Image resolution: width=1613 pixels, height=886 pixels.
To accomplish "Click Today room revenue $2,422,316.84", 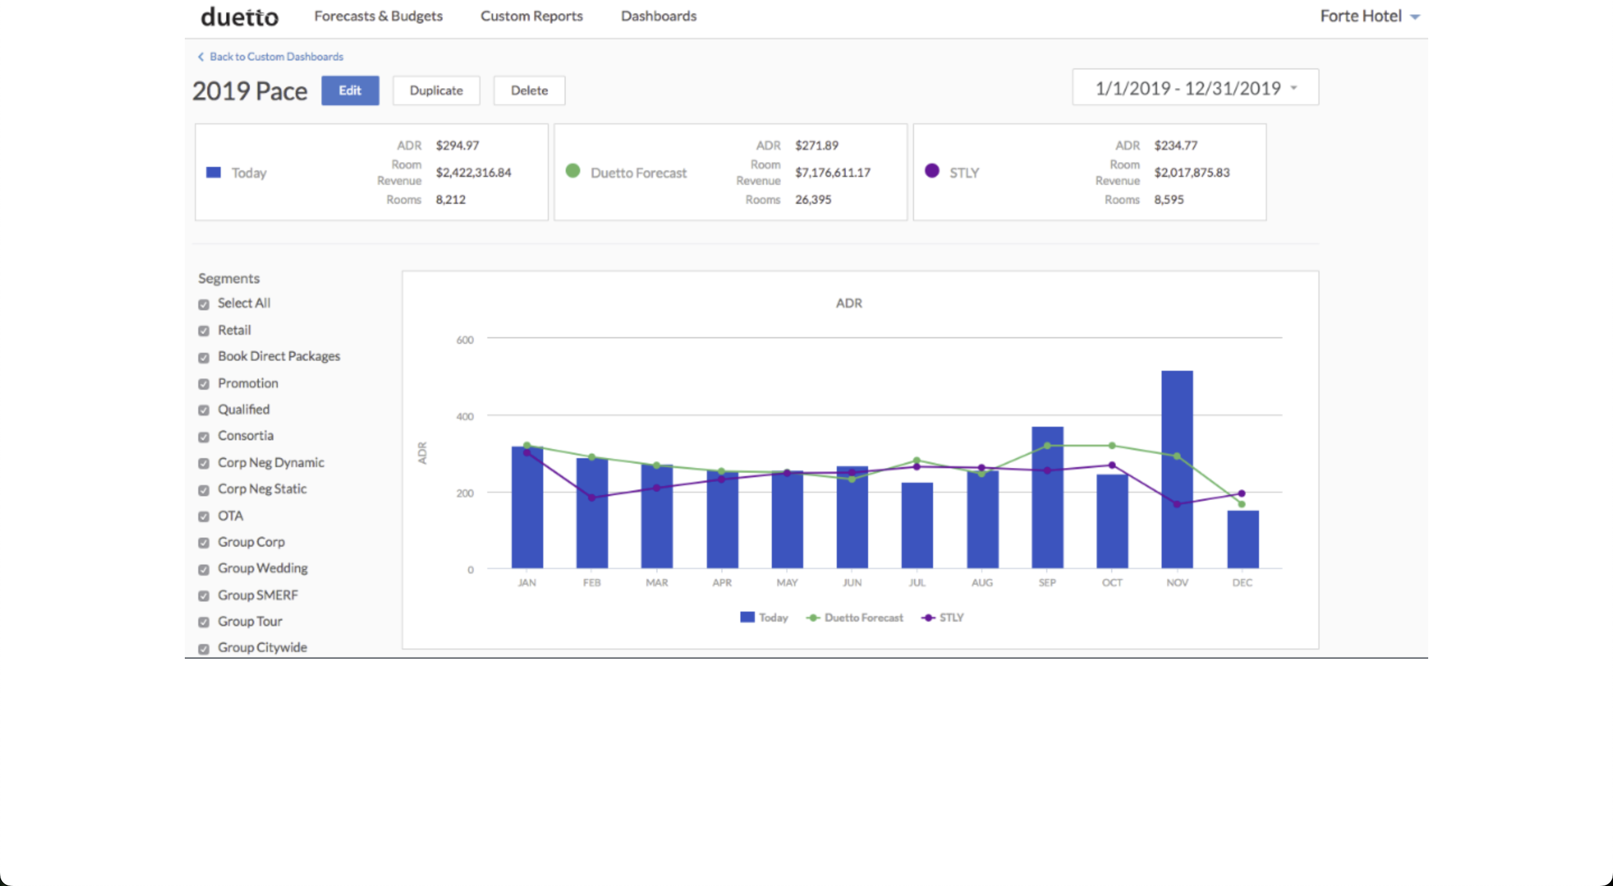I will (x=473, y=172).
